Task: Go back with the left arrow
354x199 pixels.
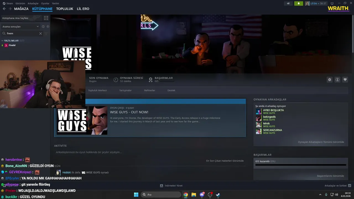Action: pyautogui.click(x=4, y=9)
